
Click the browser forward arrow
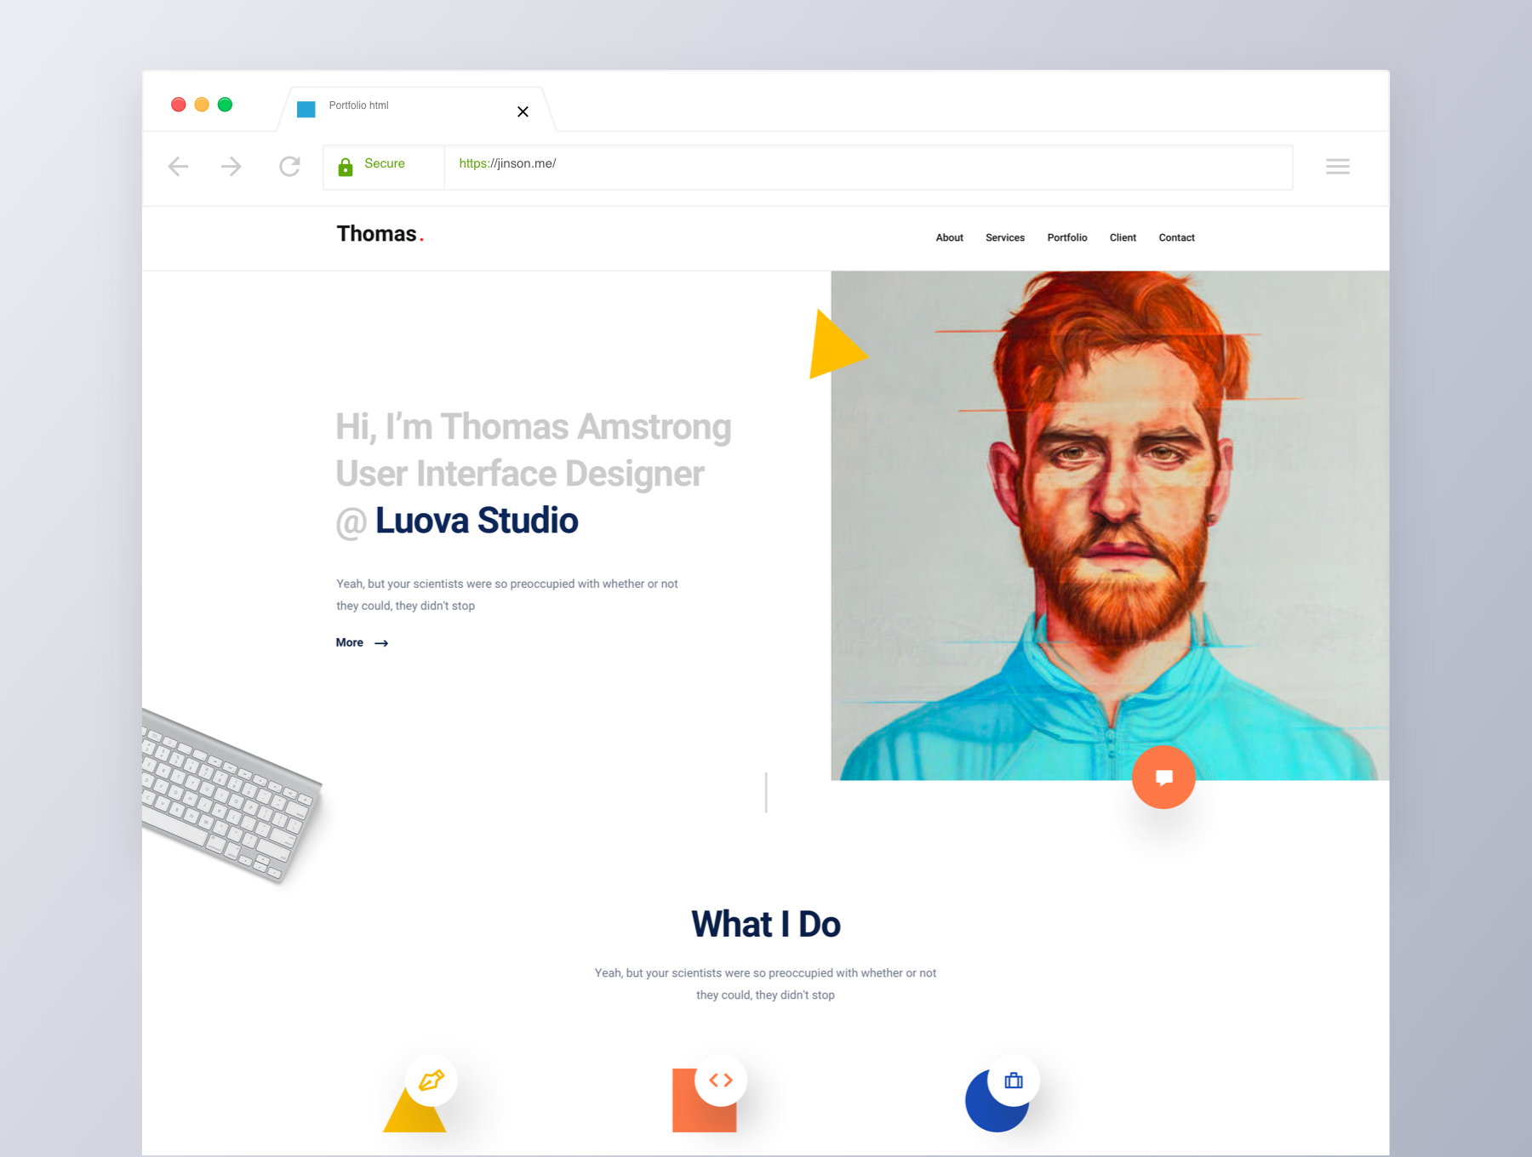(x=231, y=166)
